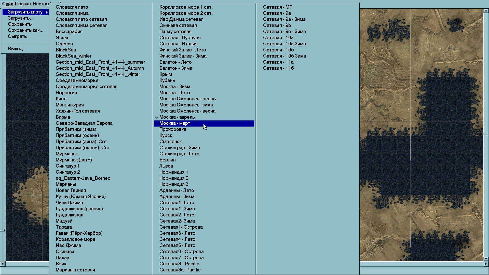
Task: Click vertical scrollbar down arrow
Action: (486, 259)
